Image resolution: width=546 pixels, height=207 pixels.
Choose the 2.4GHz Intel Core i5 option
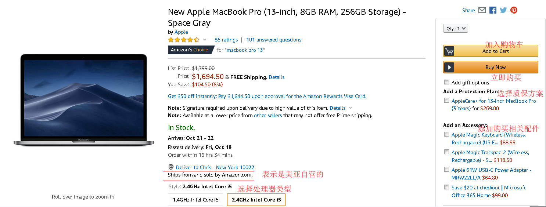pos(256,200)
